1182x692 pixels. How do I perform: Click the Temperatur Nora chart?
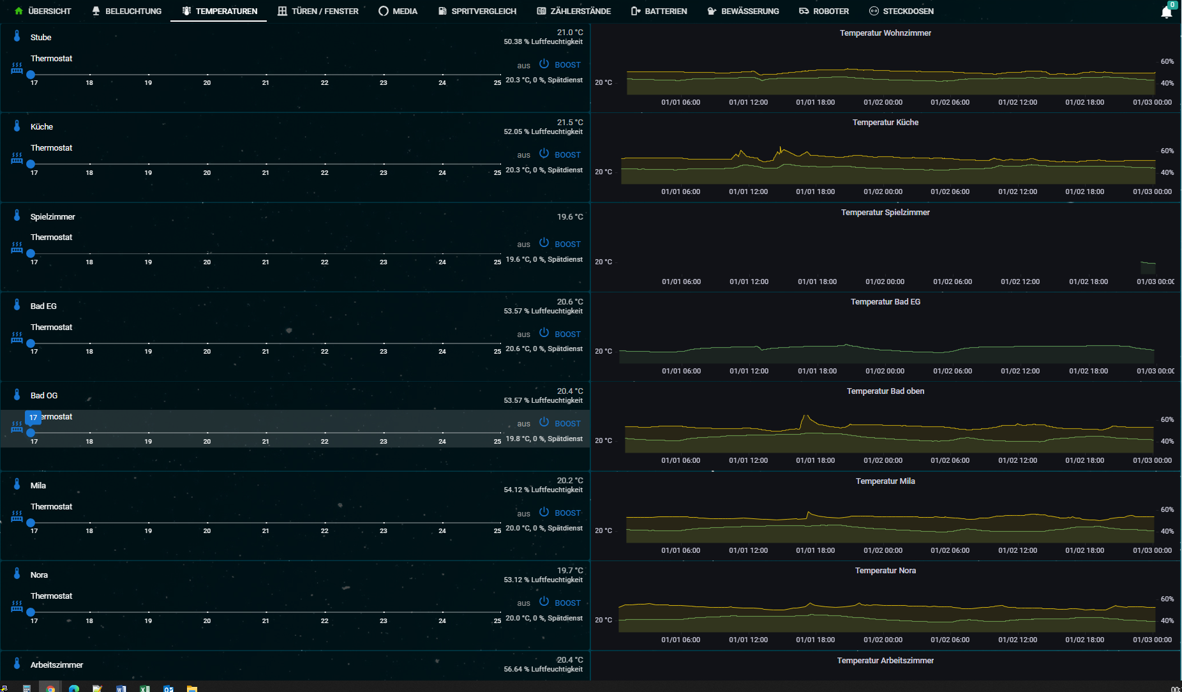pyautogui.click(x=885, y=606)
